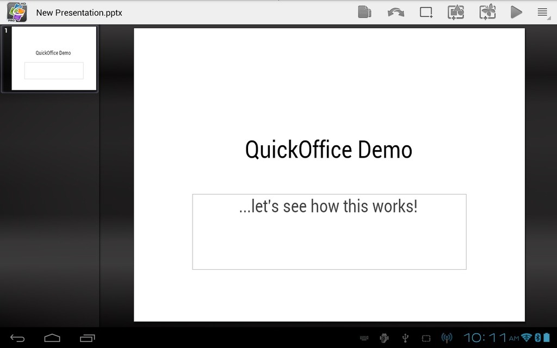Tap the Android home navigation button
This screenshot has height=348, width=557.
point(52,338)
